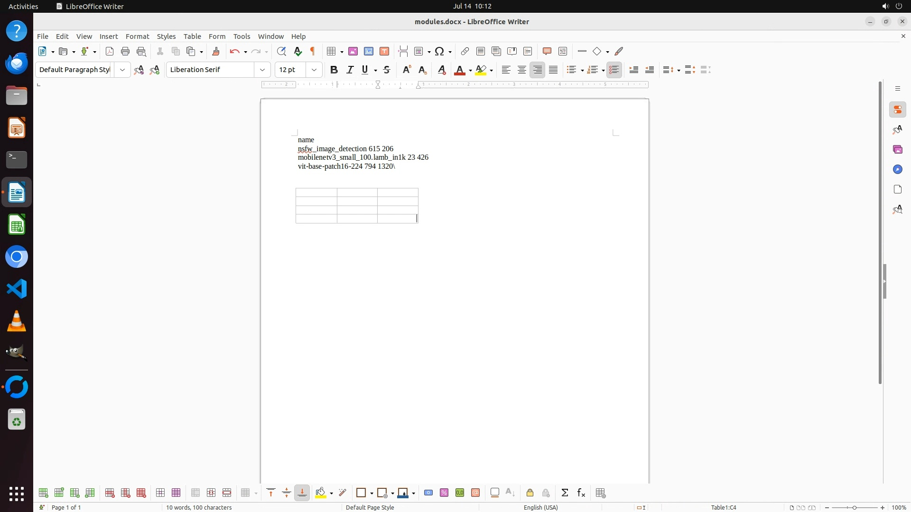Click the Insert Hyperlink icon

pyautogui.click(x=465, y=51)
